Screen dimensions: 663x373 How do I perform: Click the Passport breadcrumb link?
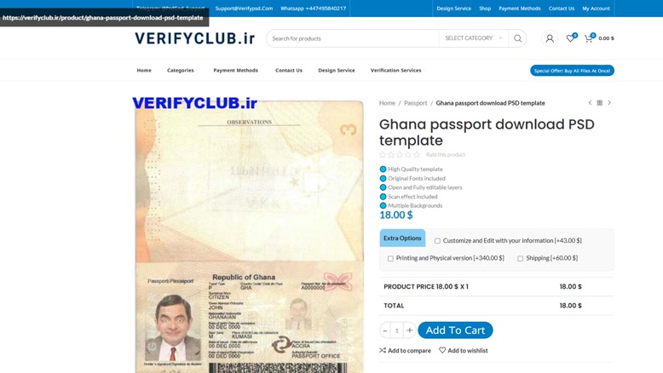pyautogui.click(x=415, y=103)
